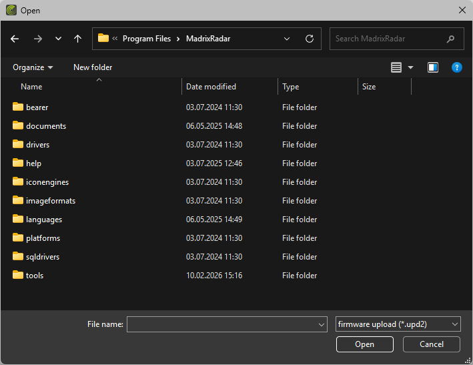
Task: Select the imageformats folder
Action: (x=51, y=201)
